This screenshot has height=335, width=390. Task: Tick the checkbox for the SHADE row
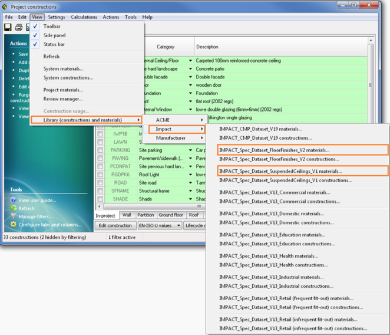pyautogui.click(x=100, y=199)
